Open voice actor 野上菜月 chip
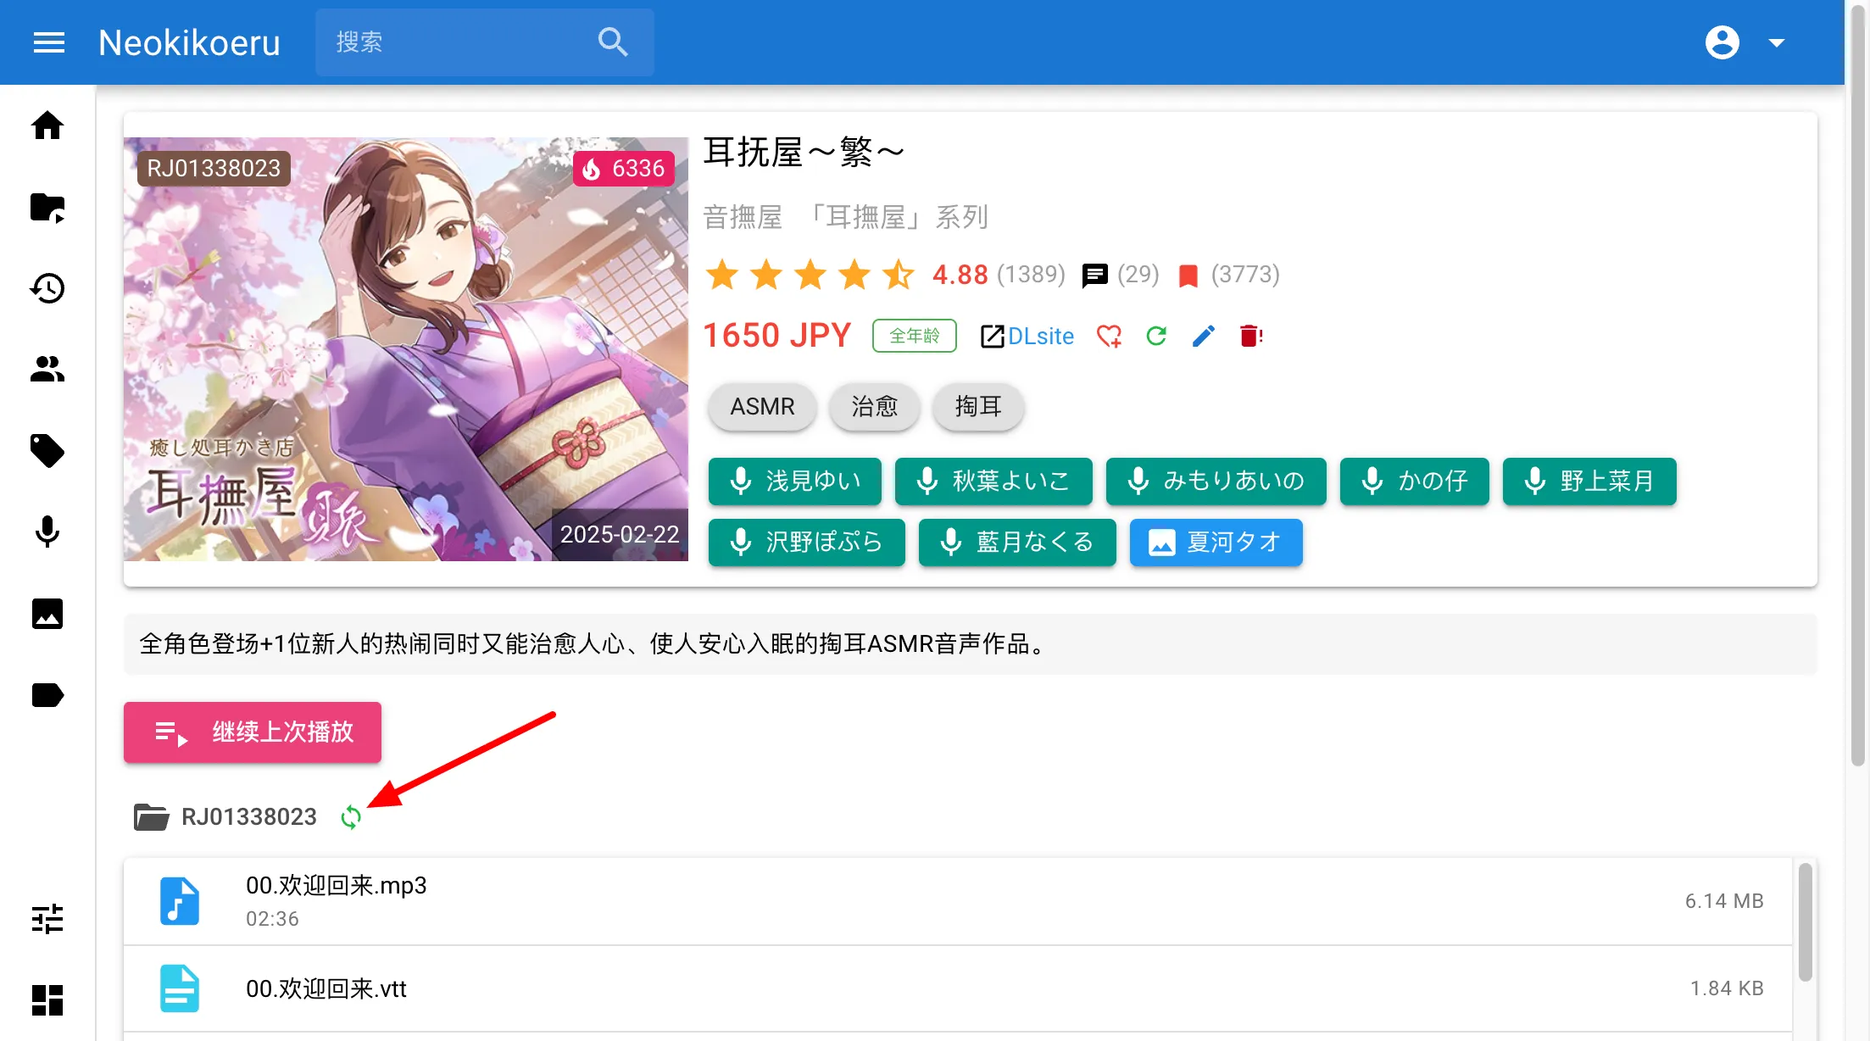Screen dimensions: 1870x1041 coord(1589,482)
